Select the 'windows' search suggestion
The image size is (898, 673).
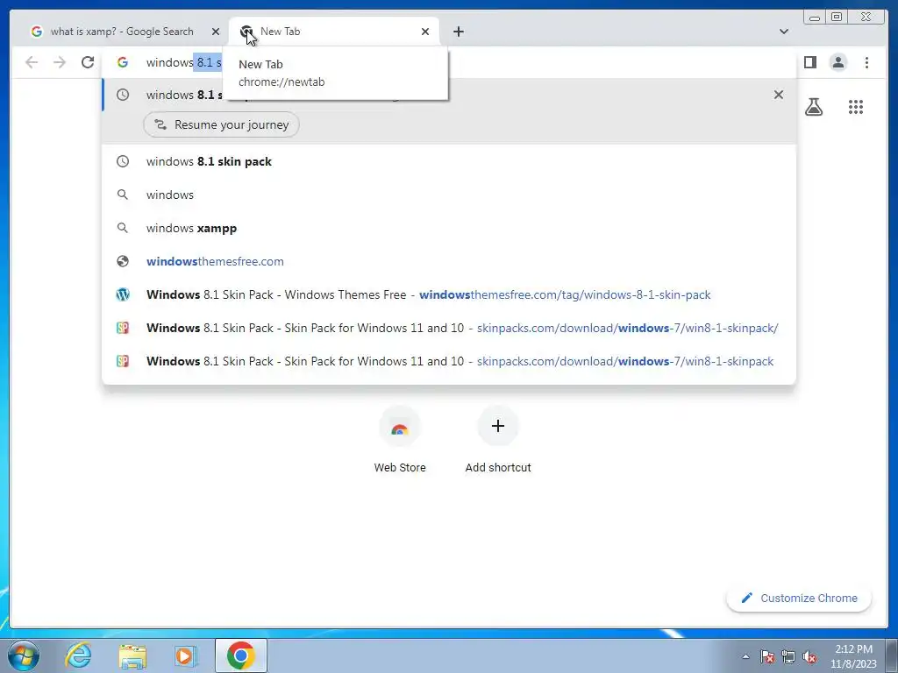coord(449,195)
